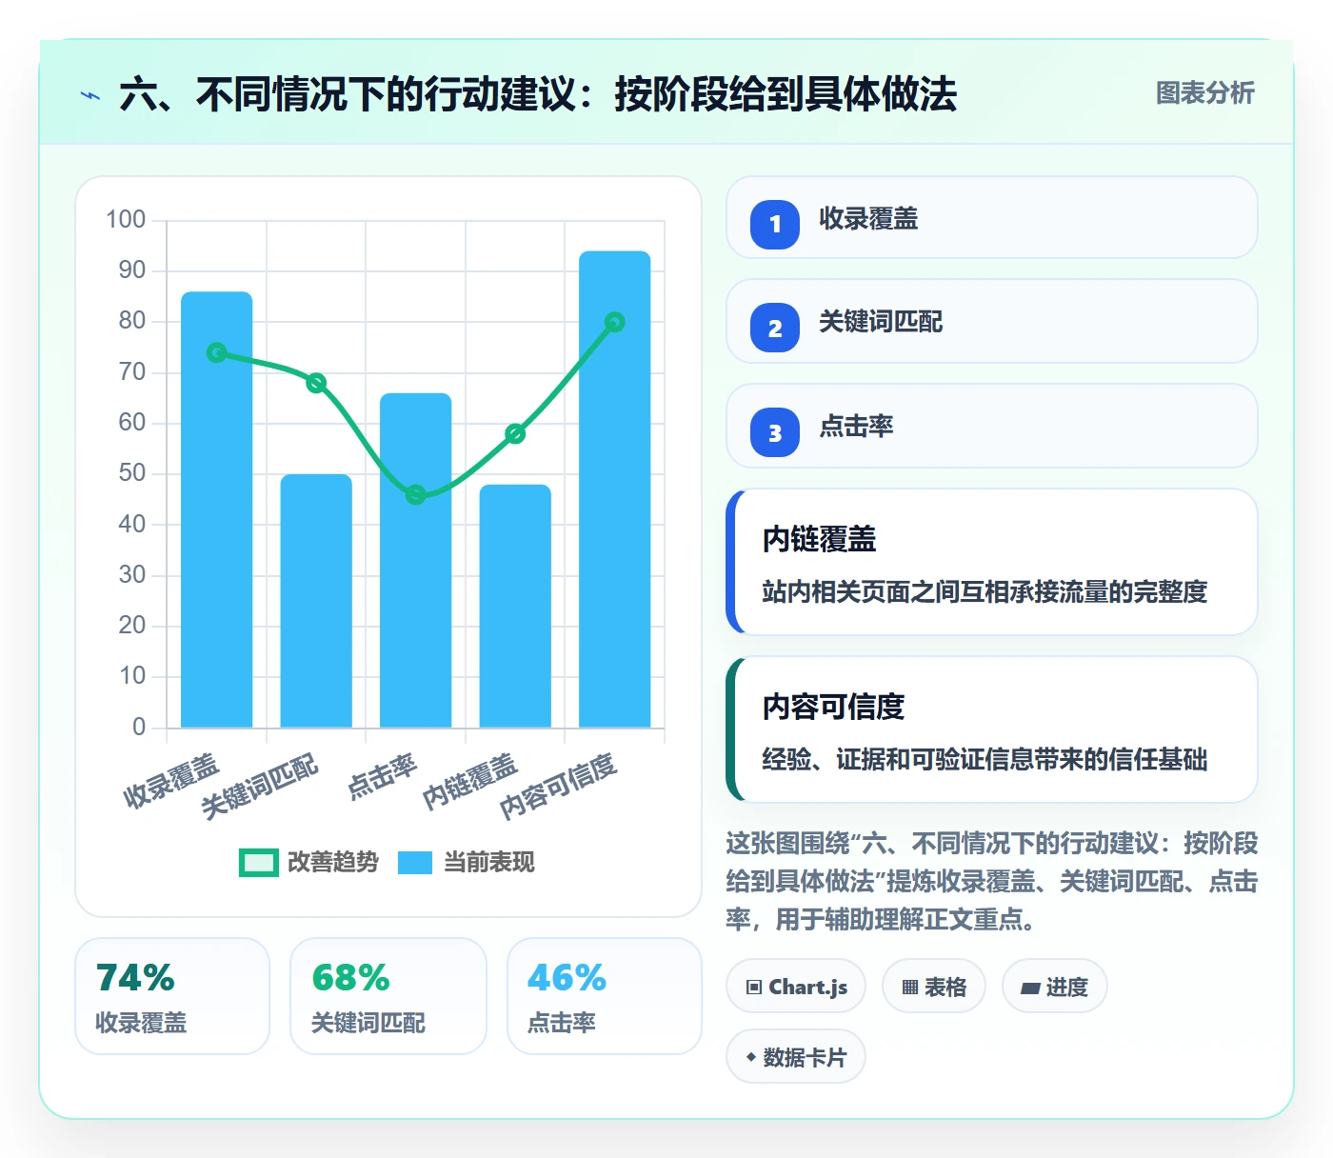This screenshot has height=1158, width=1333.
Task: Click the 点击率 bar in the chart
Action: tap(416, 560)
